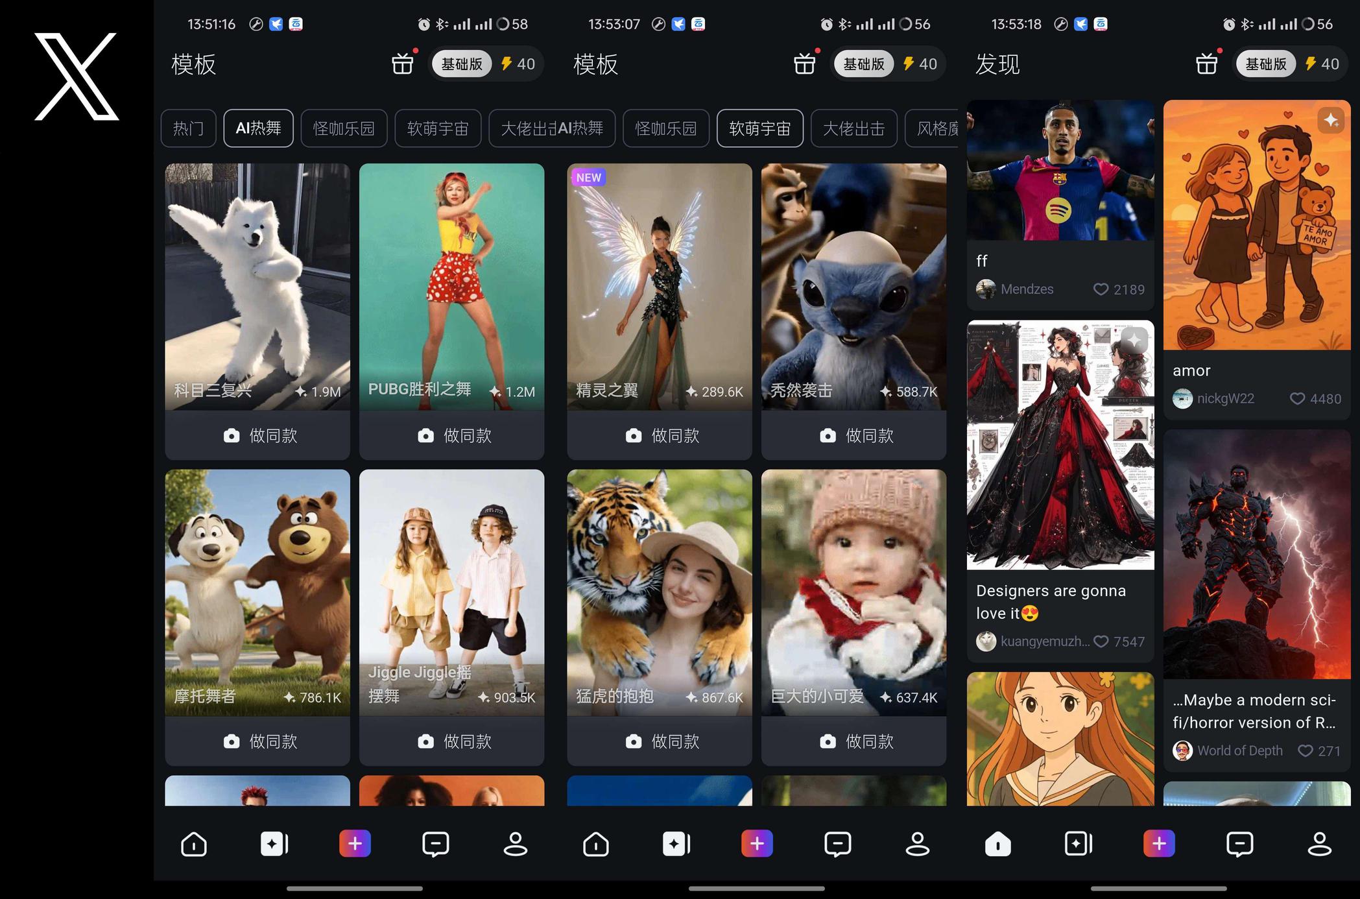Tap the templates icon in the third screen's navigation bar

[1078, 844]
